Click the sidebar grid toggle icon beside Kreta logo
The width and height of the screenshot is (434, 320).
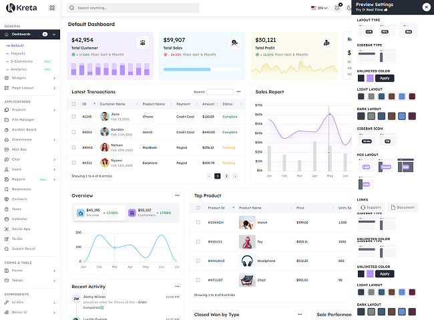(x=51, y=8)
